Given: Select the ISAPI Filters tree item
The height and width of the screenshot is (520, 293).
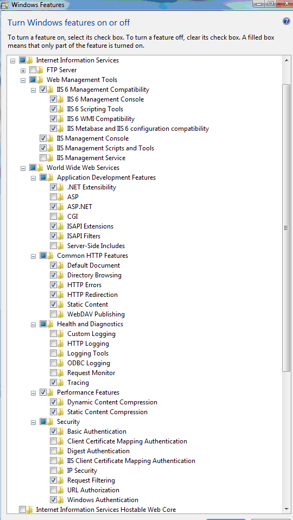Looking at the screenshot, I should coord(84,236).
